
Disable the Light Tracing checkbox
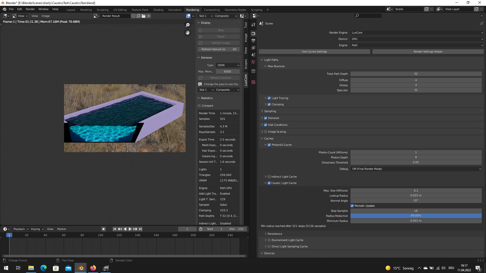pos(269,98)
